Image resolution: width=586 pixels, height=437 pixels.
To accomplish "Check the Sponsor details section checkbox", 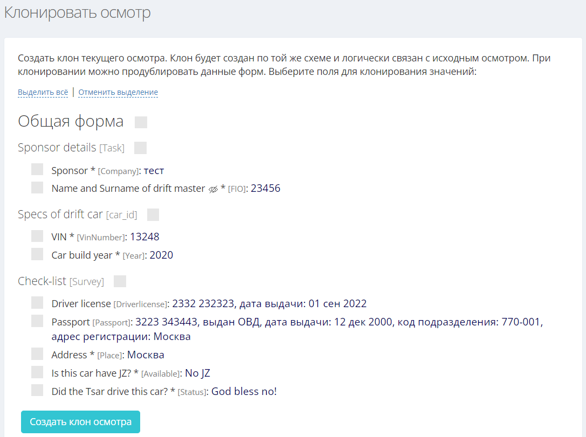I will pos(140,148).
